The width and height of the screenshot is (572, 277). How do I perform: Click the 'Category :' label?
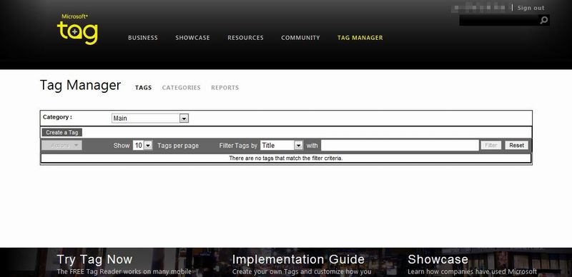pyautogui.click(x=57, y=117)
